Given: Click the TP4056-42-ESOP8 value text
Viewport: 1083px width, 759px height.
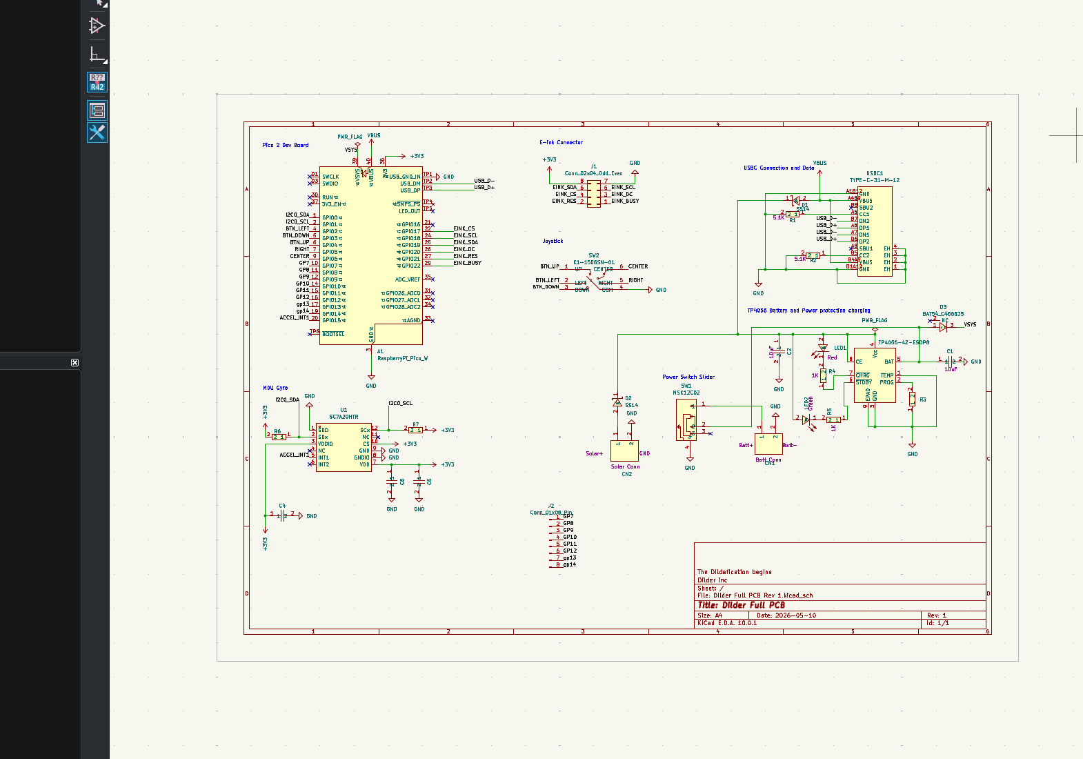Looking at the screenshot, I should pyautogui.click(x=903, y=342).
